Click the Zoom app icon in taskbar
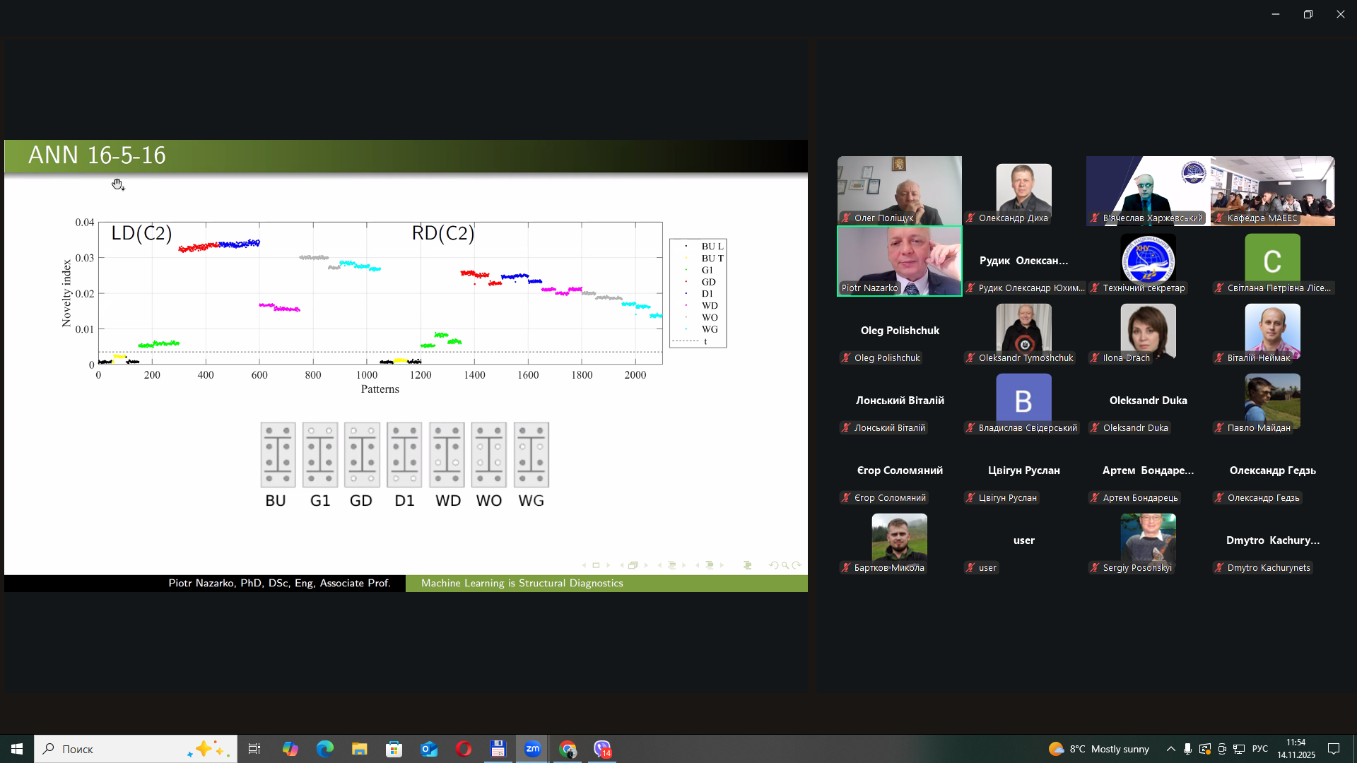 coord(533,749)
